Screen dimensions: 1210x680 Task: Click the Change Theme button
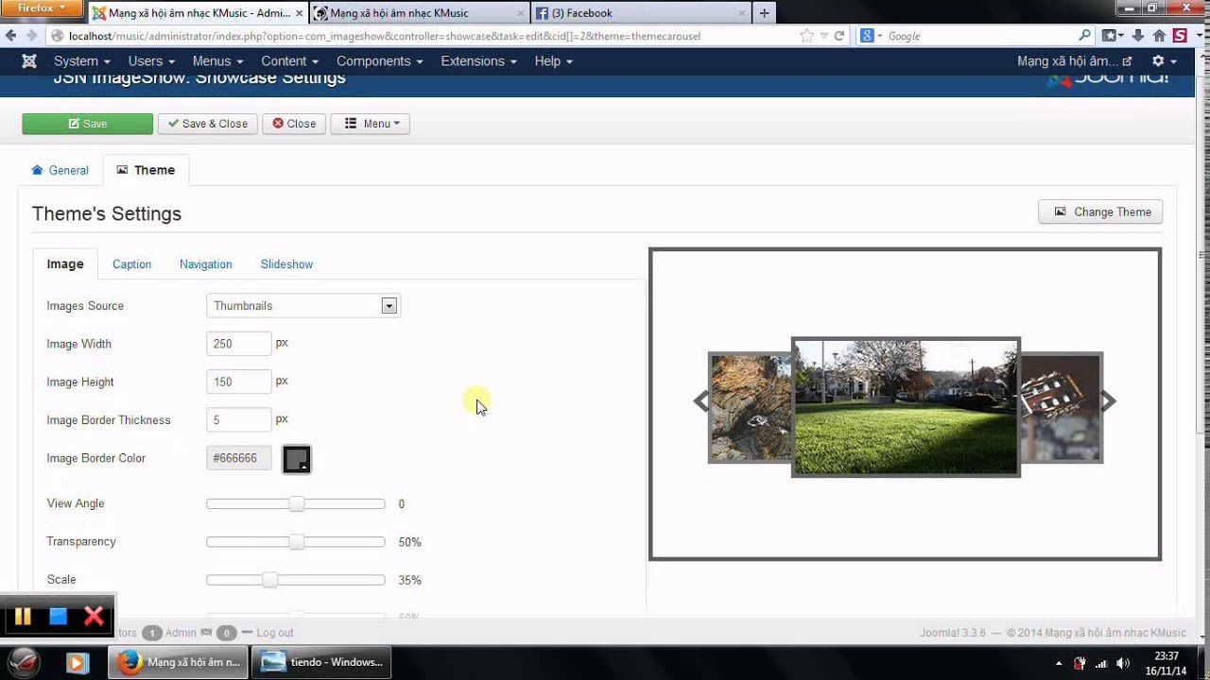tap(1100, 212)
